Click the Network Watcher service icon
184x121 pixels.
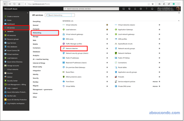64,48
